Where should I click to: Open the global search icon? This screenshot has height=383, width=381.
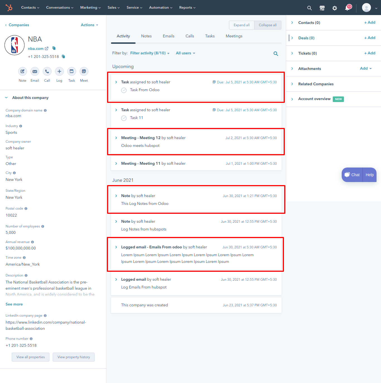coord(309,8)
